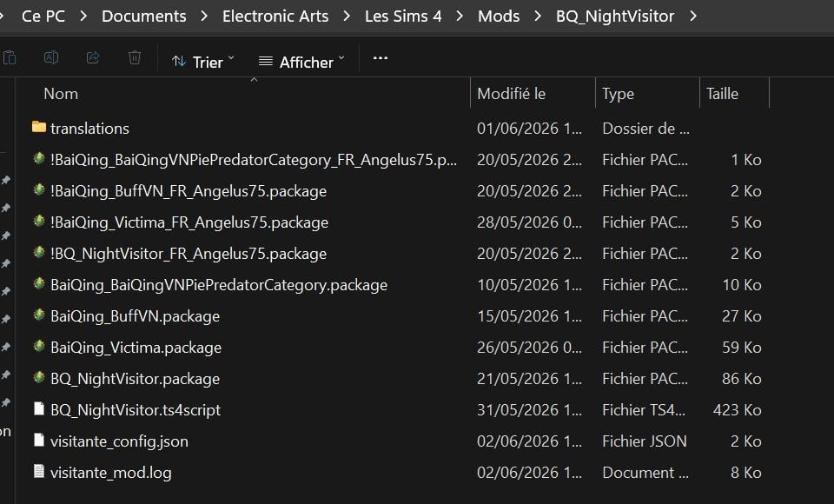Screen dimensions: 834x504
Task: Click icon of BaiQing_Victima.package
Action: click(39, 347)
